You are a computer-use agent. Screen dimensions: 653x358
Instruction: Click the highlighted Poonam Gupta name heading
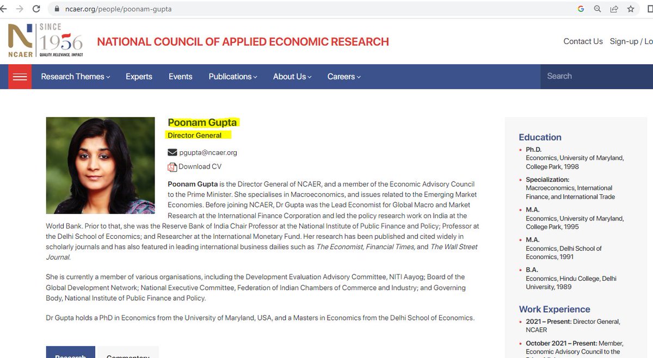(x=202, y=122)
